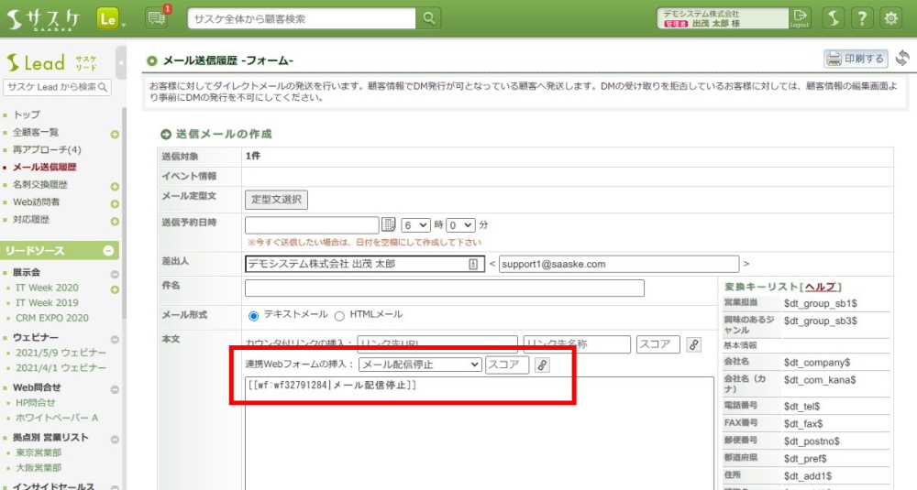Click the search magnifier button
This screenshot has height=490, width=917.
(428, 18)
